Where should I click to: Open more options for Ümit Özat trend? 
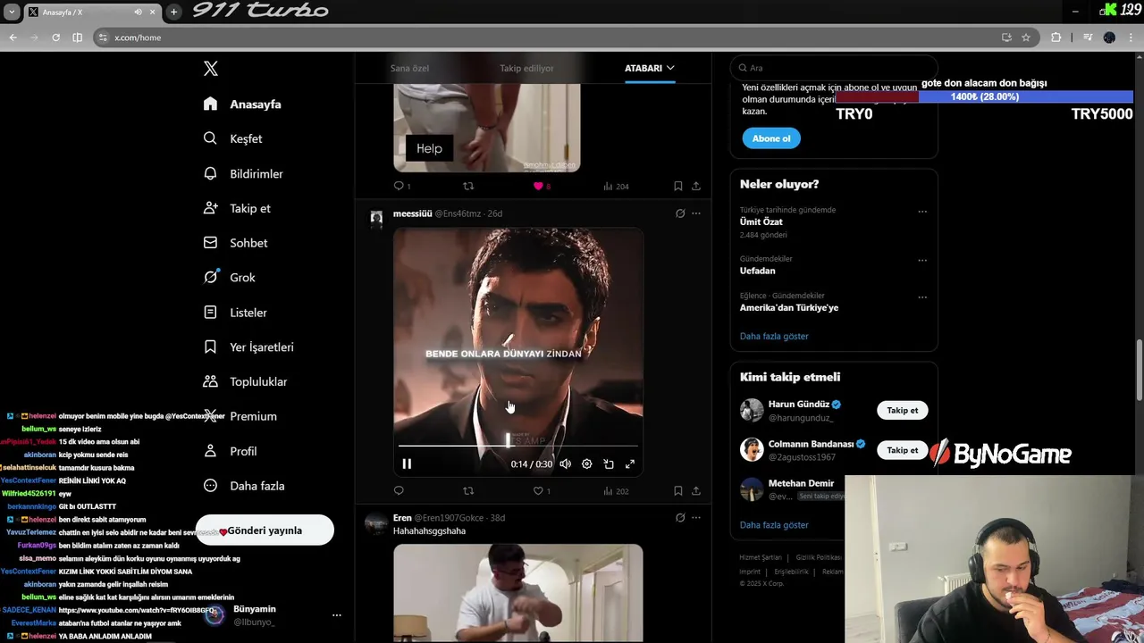point(922,212)
